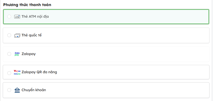Select the Chuyển khoản radio button
Viewport: 213px width, 101px height.
(x=9, y=90)
